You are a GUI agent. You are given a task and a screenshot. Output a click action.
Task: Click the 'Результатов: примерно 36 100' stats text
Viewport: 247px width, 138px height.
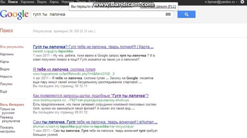pos(64,31)
